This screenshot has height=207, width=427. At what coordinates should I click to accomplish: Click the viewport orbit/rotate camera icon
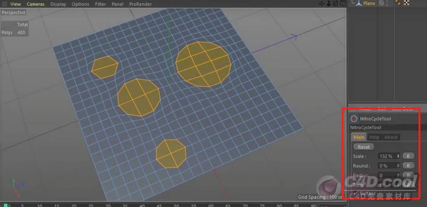coord(336,4)
